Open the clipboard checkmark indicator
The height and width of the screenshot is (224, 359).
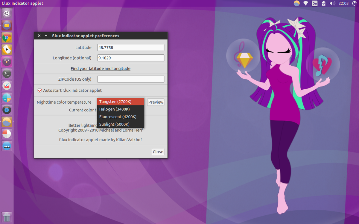pyautogui.click(x=323, y=4)
